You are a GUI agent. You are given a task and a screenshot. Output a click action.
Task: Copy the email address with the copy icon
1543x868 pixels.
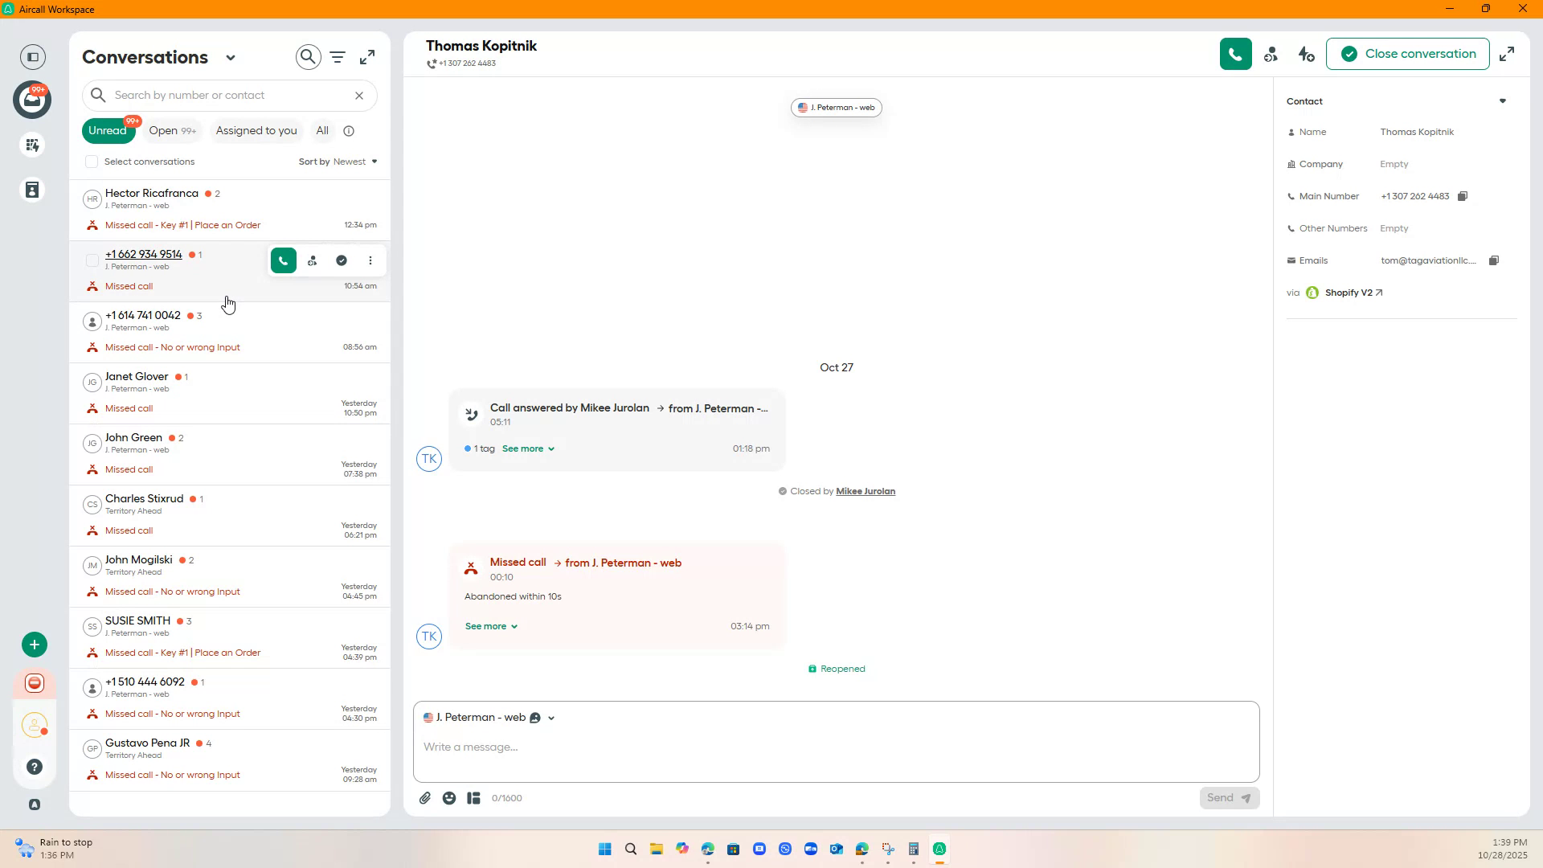pos(1494,260)
